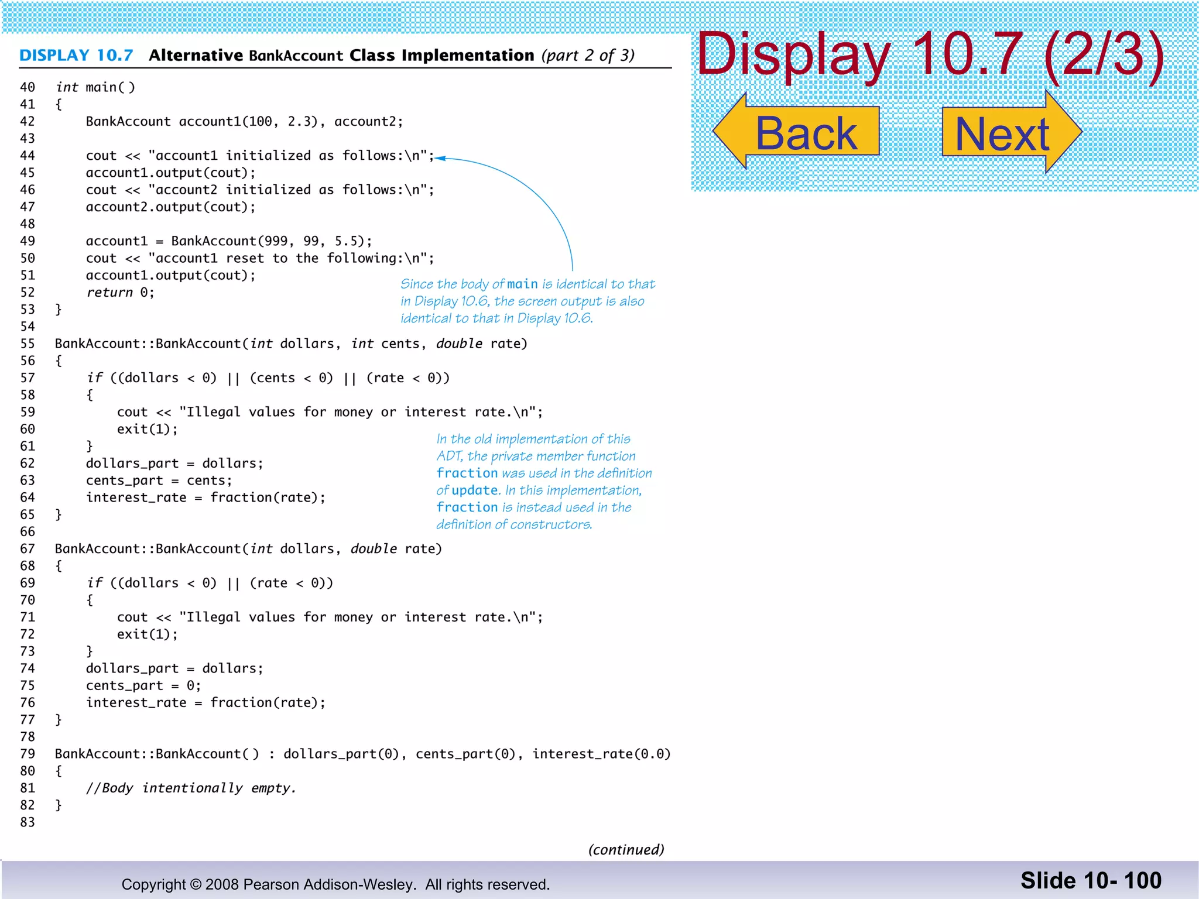The image size is (1199, 899).
Task: Click the 'return 0;' line
Action: [x=121, y=293]
